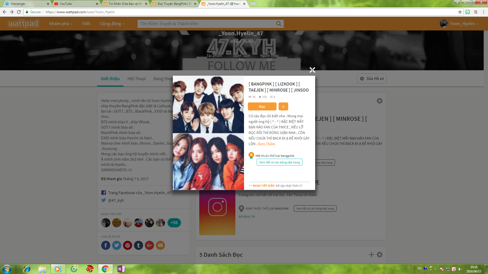Open the Viết menu item

pos(86,24)
